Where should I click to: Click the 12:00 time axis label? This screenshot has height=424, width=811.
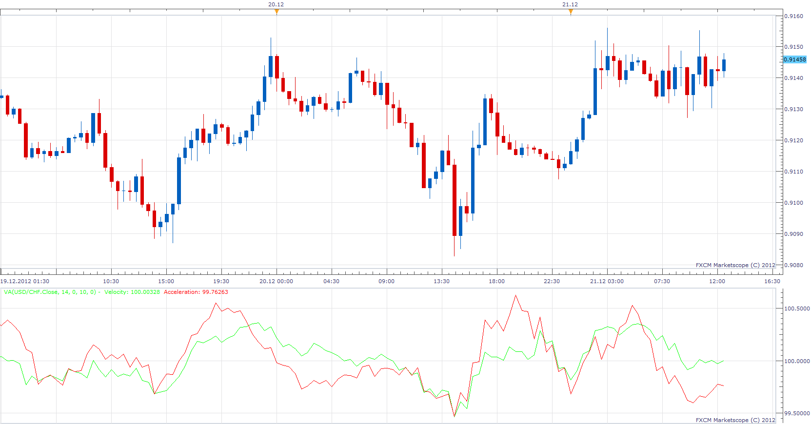pos(717,281)
